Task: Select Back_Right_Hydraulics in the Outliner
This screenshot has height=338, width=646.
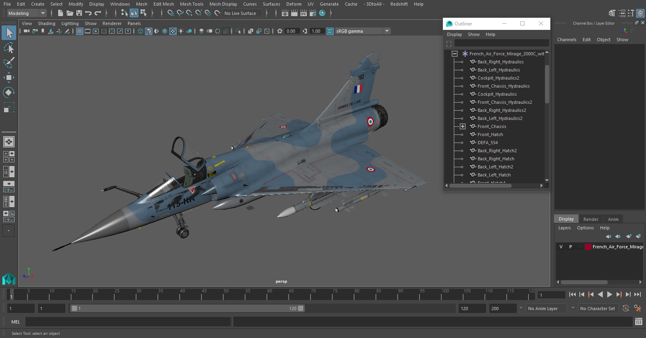Action: tap(500, 62)
